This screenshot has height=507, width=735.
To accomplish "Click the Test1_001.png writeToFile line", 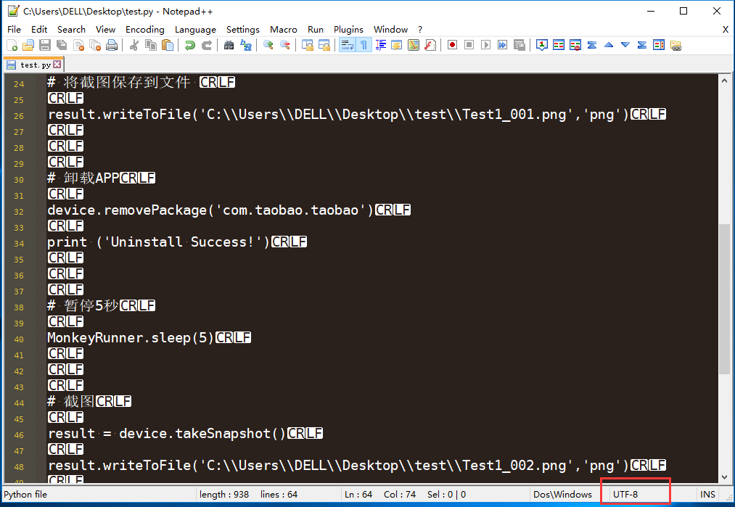I will (356, 115).
